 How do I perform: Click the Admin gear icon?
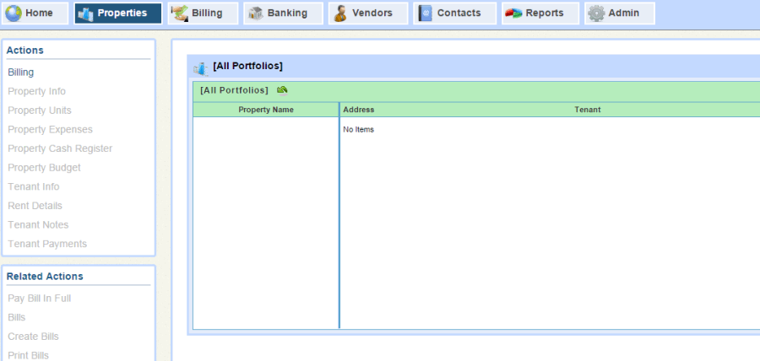(596, 13)
